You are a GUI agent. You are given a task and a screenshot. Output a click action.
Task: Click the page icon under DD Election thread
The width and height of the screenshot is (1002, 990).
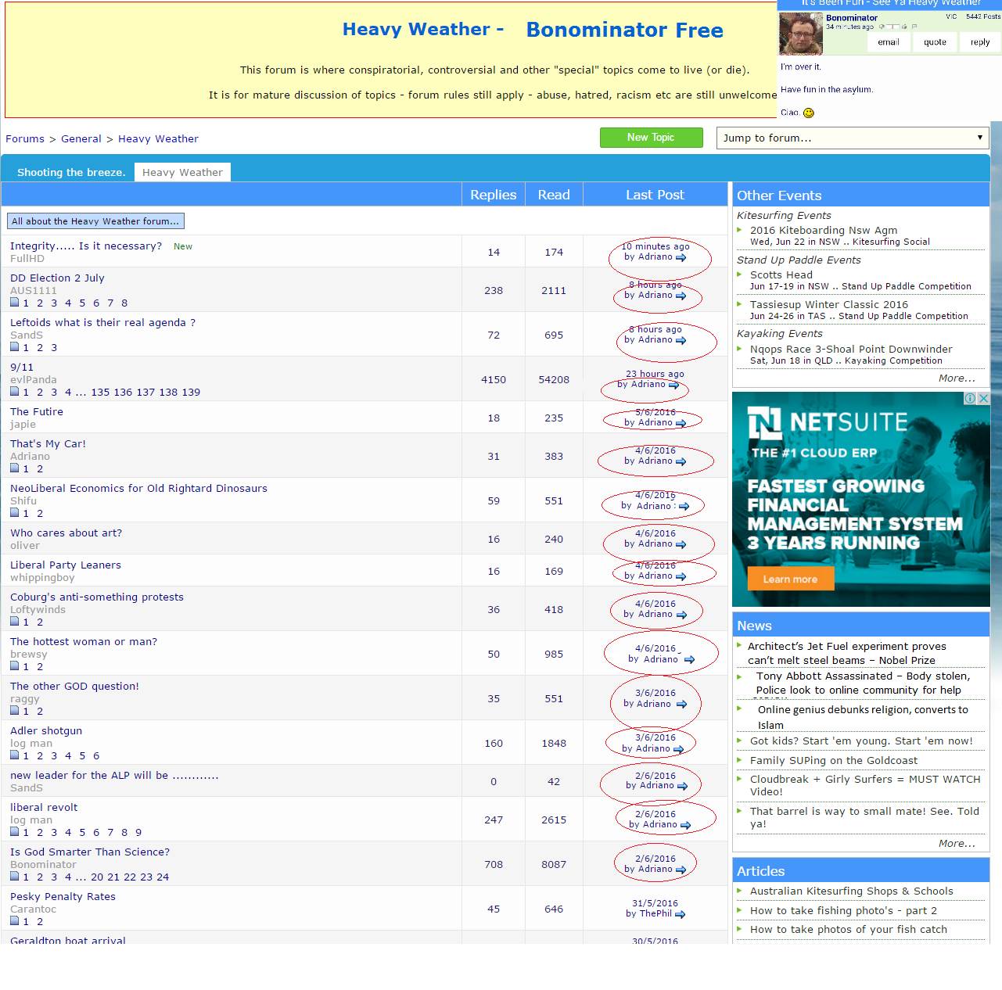14,303
